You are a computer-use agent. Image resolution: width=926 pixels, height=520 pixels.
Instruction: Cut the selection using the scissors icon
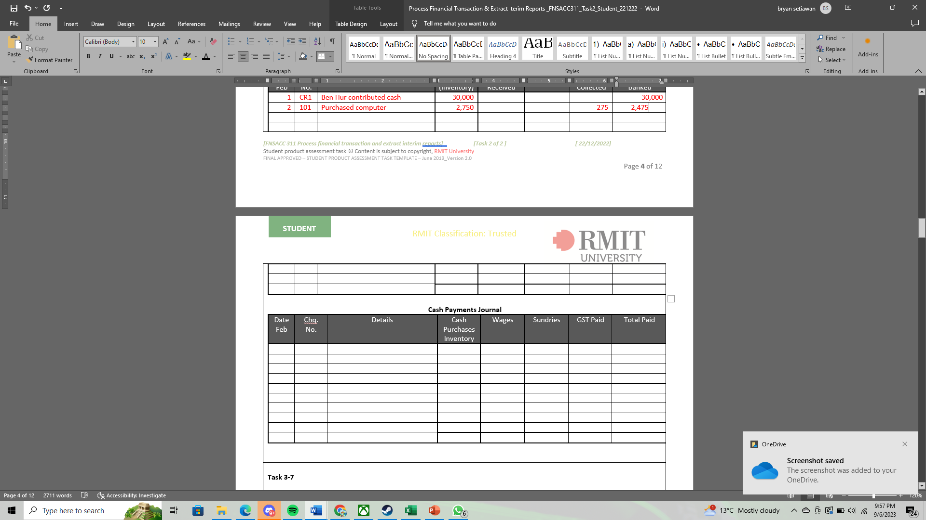(x=30, y=38)
